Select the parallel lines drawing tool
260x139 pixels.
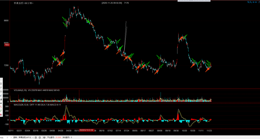coord(1,87)
